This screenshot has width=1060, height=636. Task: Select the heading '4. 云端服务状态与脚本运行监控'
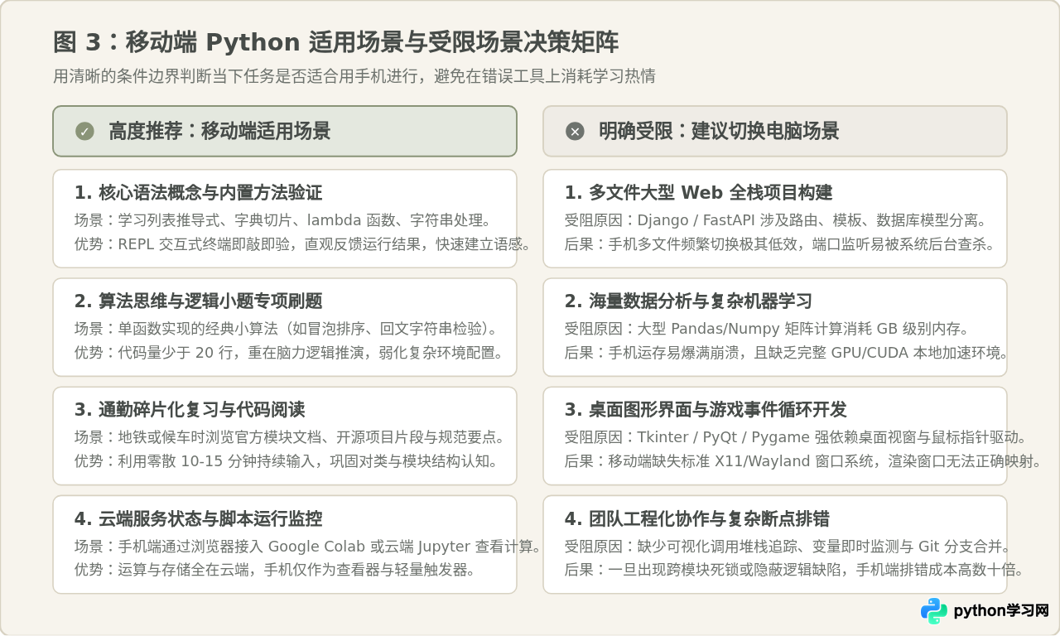pyautogui.click(x=199, y=519)
